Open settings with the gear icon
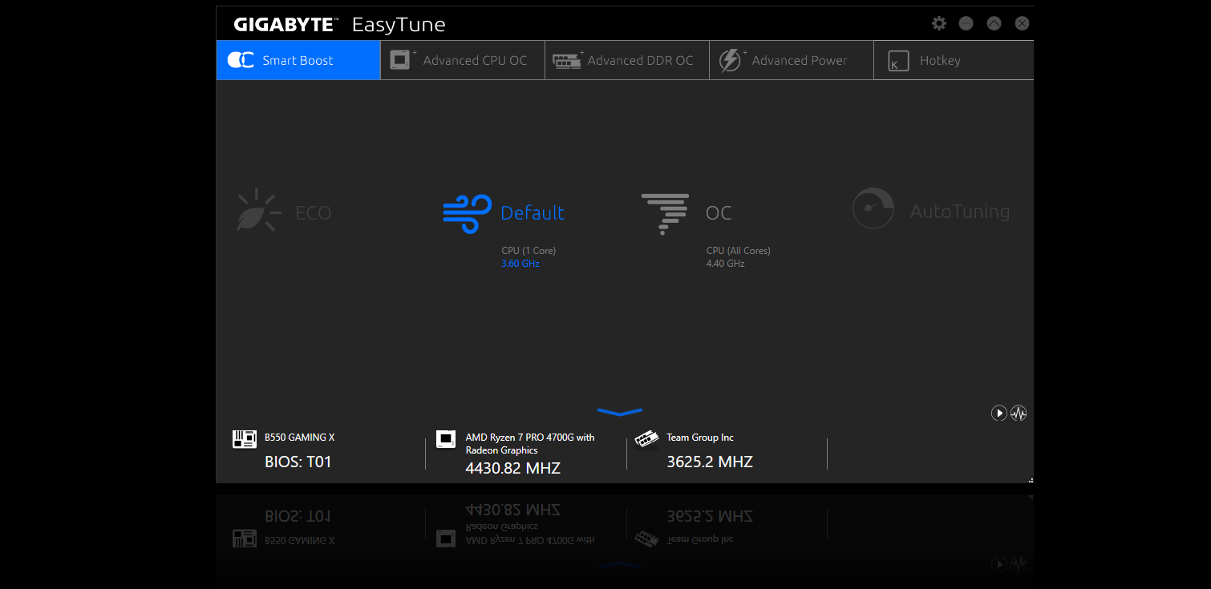This screenshot has height=589, width=1211. 938,23
